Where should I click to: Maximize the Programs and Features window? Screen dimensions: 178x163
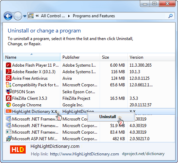point(154,4)
